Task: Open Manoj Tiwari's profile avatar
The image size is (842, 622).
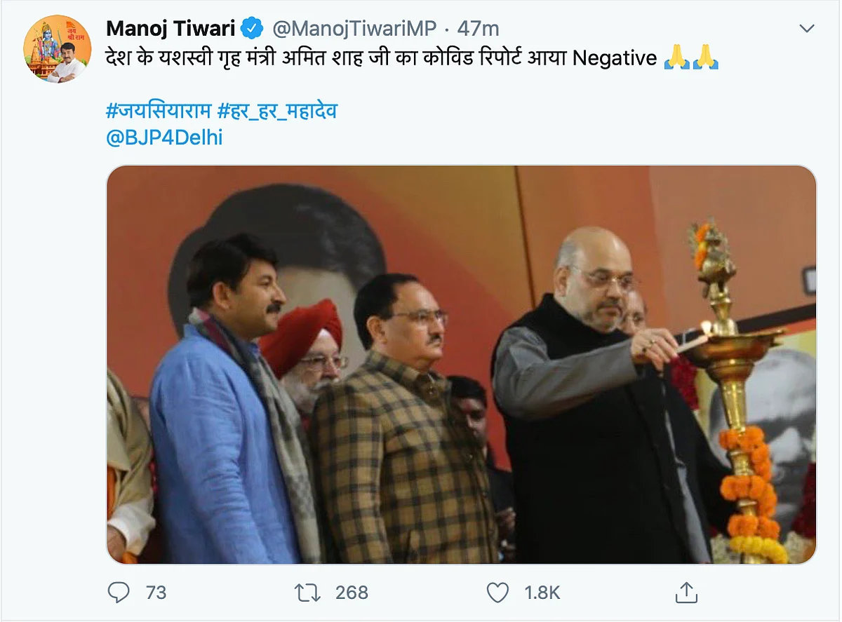Action: click(x=58, y=48)
